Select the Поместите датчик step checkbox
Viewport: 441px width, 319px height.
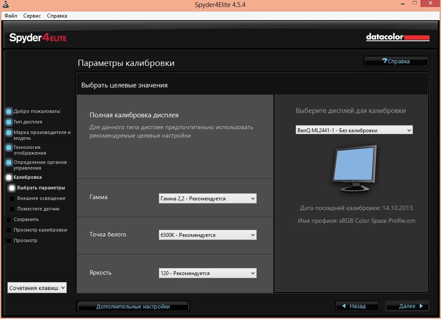12,209
